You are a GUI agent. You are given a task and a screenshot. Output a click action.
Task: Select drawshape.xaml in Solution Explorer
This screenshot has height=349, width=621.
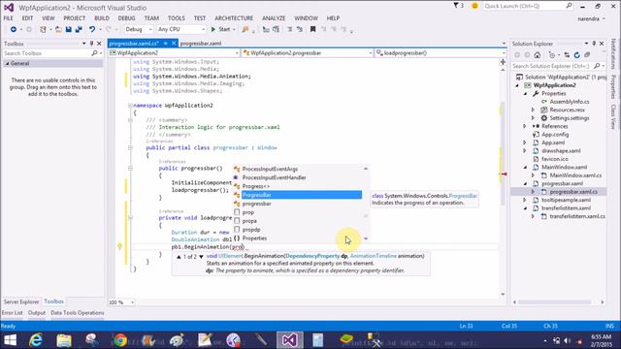[x=561, y=151]
